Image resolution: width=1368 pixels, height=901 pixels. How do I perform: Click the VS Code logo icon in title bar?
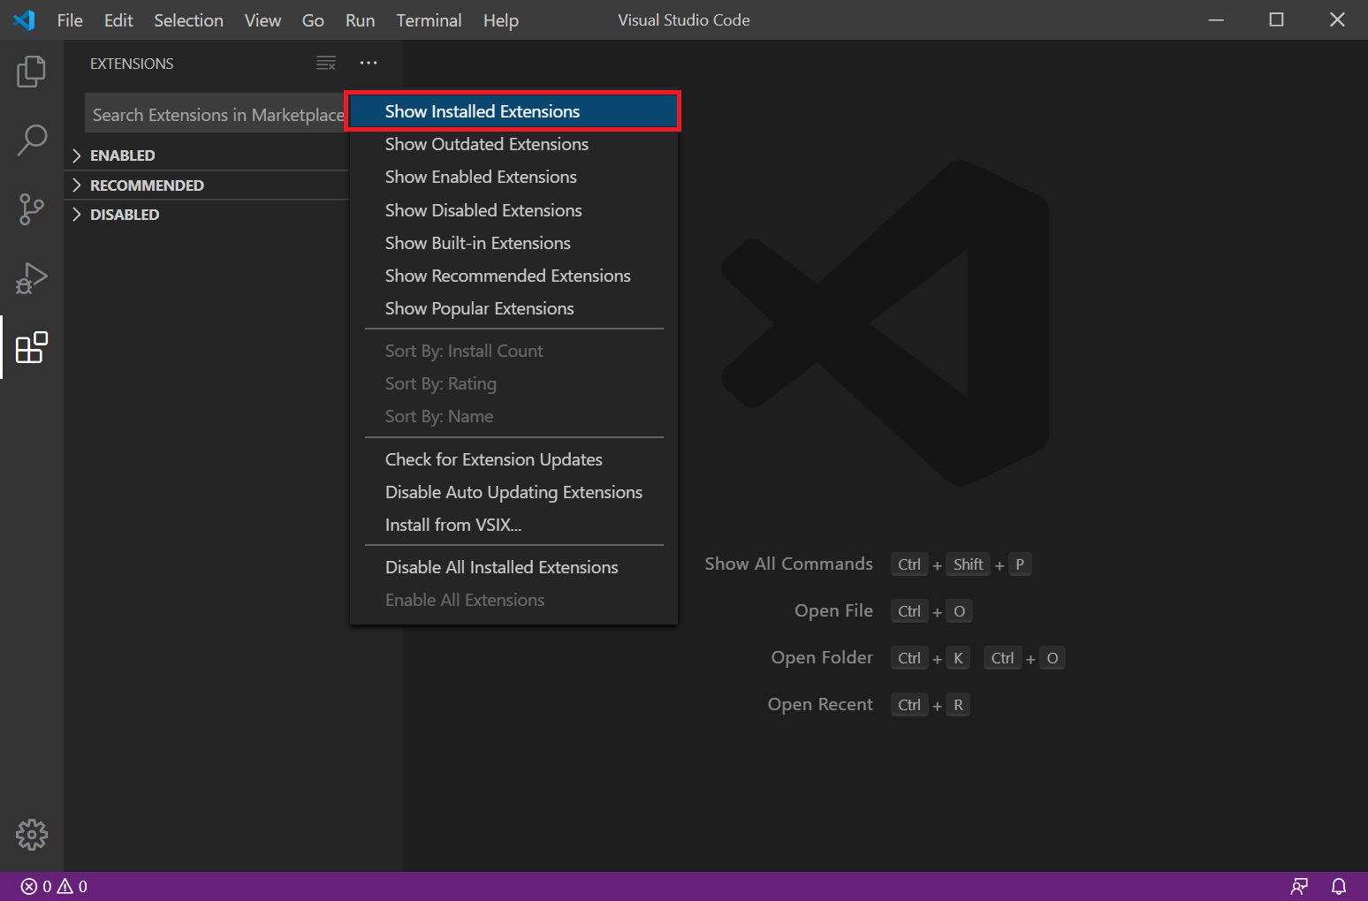tap(25, 19)
